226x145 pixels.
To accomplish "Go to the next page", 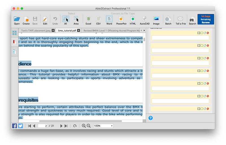I will pos(61,126).
